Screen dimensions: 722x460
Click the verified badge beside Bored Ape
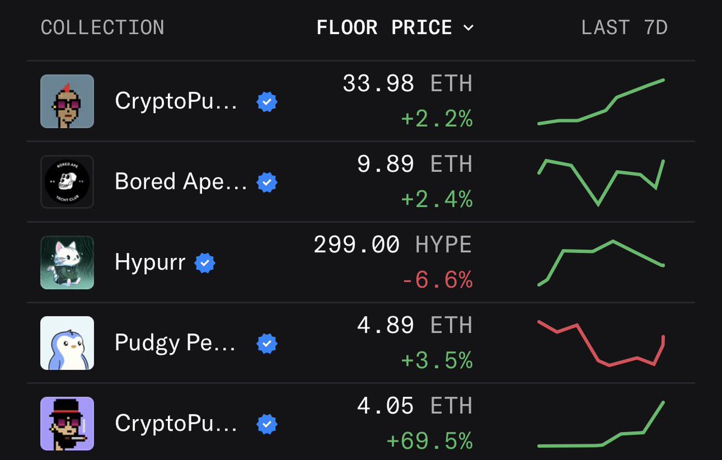(x=267, y=182)
